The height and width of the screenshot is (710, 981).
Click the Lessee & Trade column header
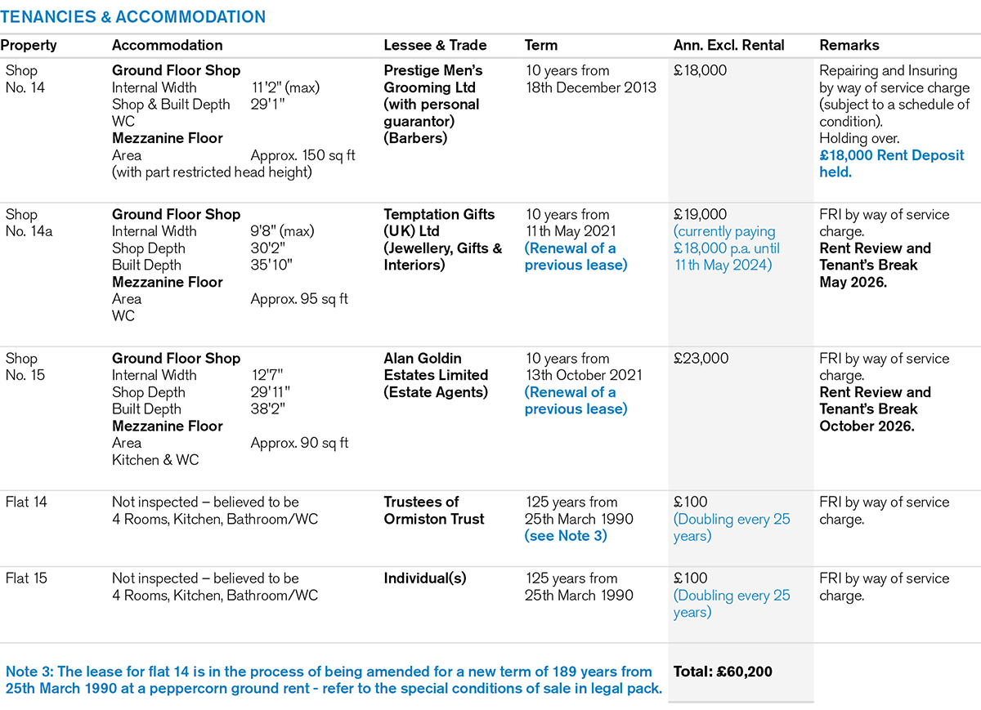click(435, 46)
